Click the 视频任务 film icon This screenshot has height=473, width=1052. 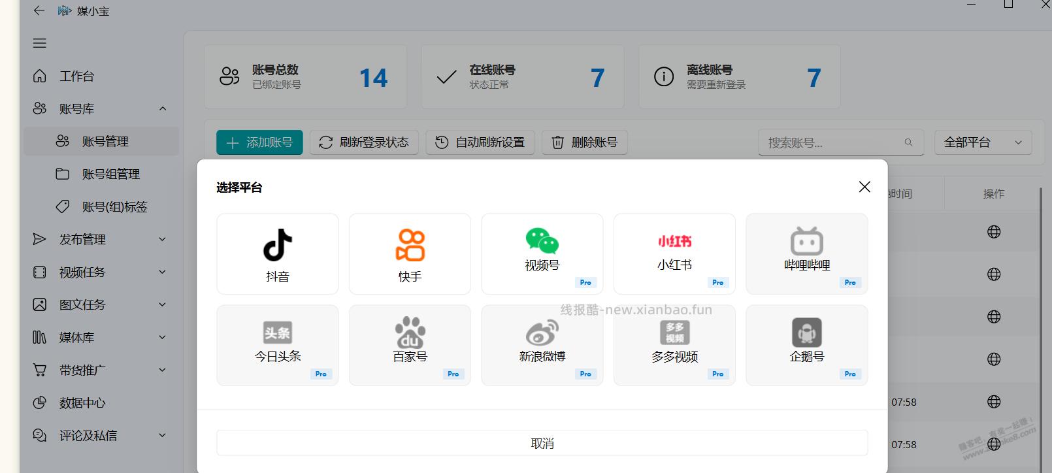click(x=40, y=272)
